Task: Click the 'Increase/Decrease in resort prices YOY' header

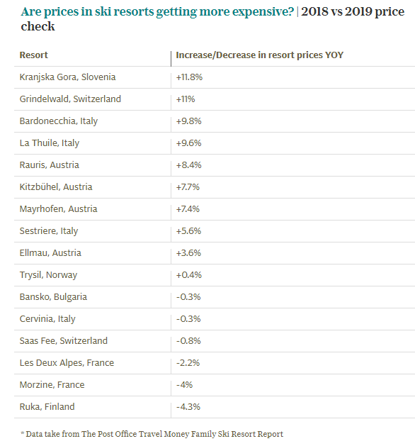Action: [260, 55]
